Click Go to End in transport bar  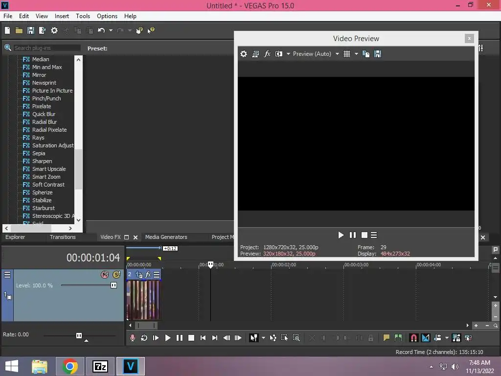click(215, 338)
